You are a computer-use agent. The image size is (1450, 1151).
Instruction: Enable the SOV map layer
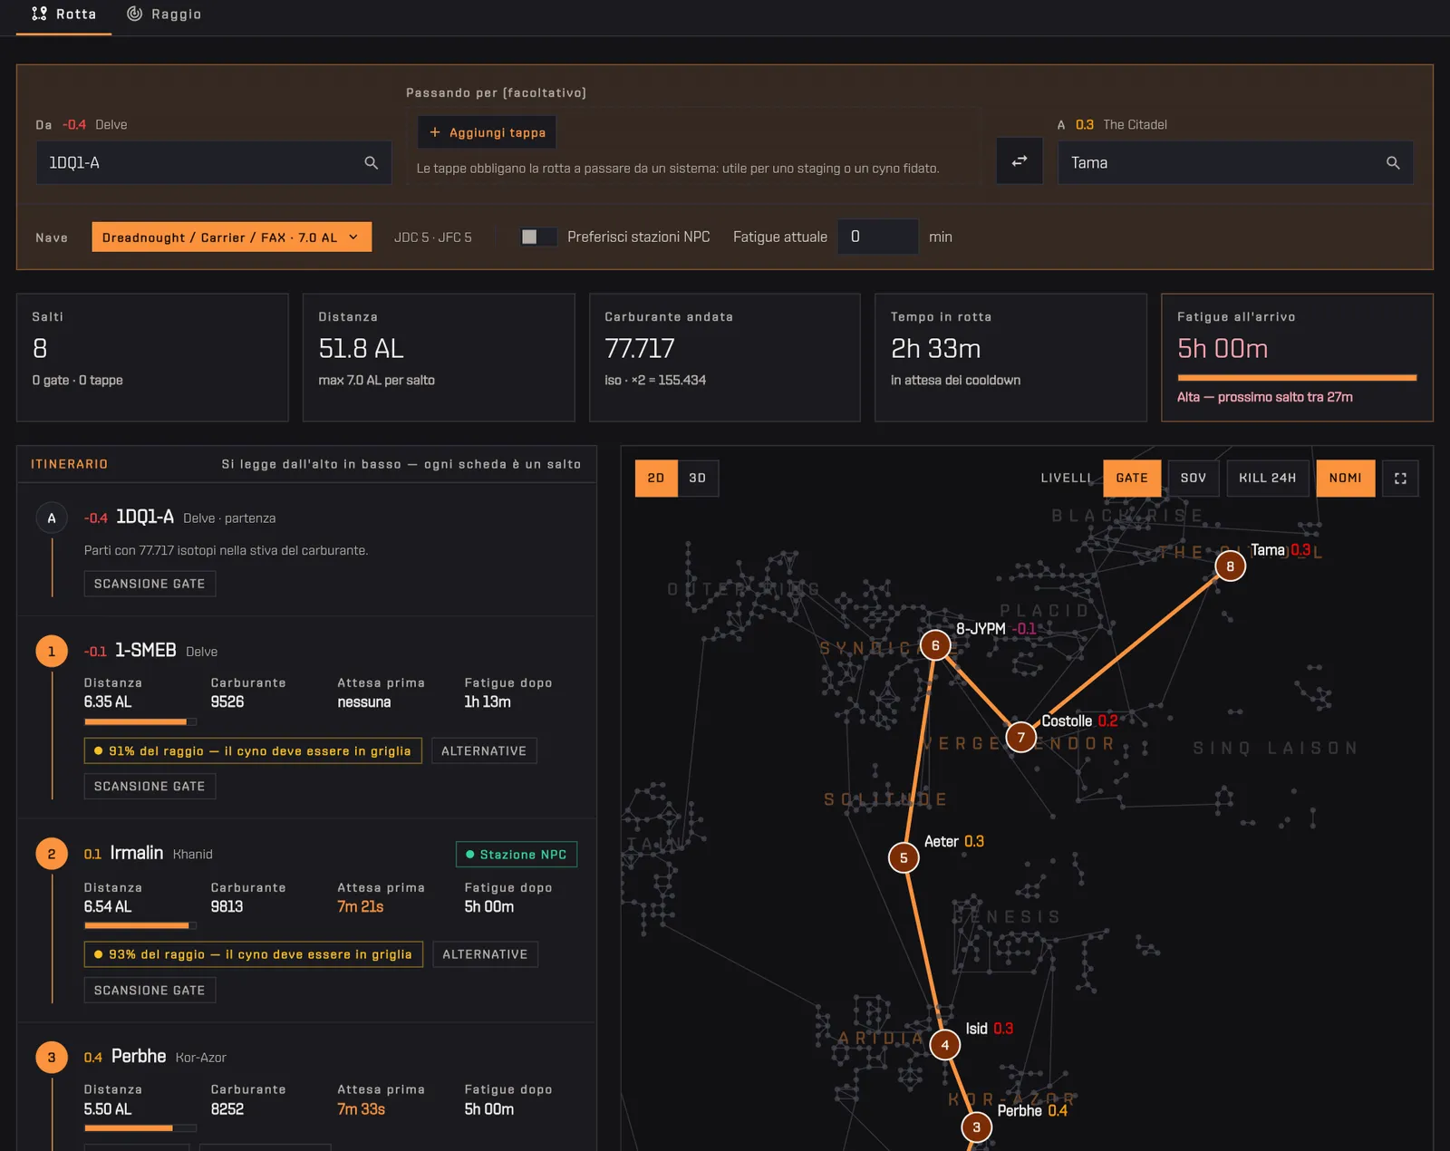[x=1194, y=479]
